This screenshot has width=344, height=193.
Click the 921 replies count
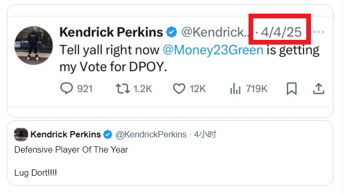pyautogui.click(x=85, y=89)
